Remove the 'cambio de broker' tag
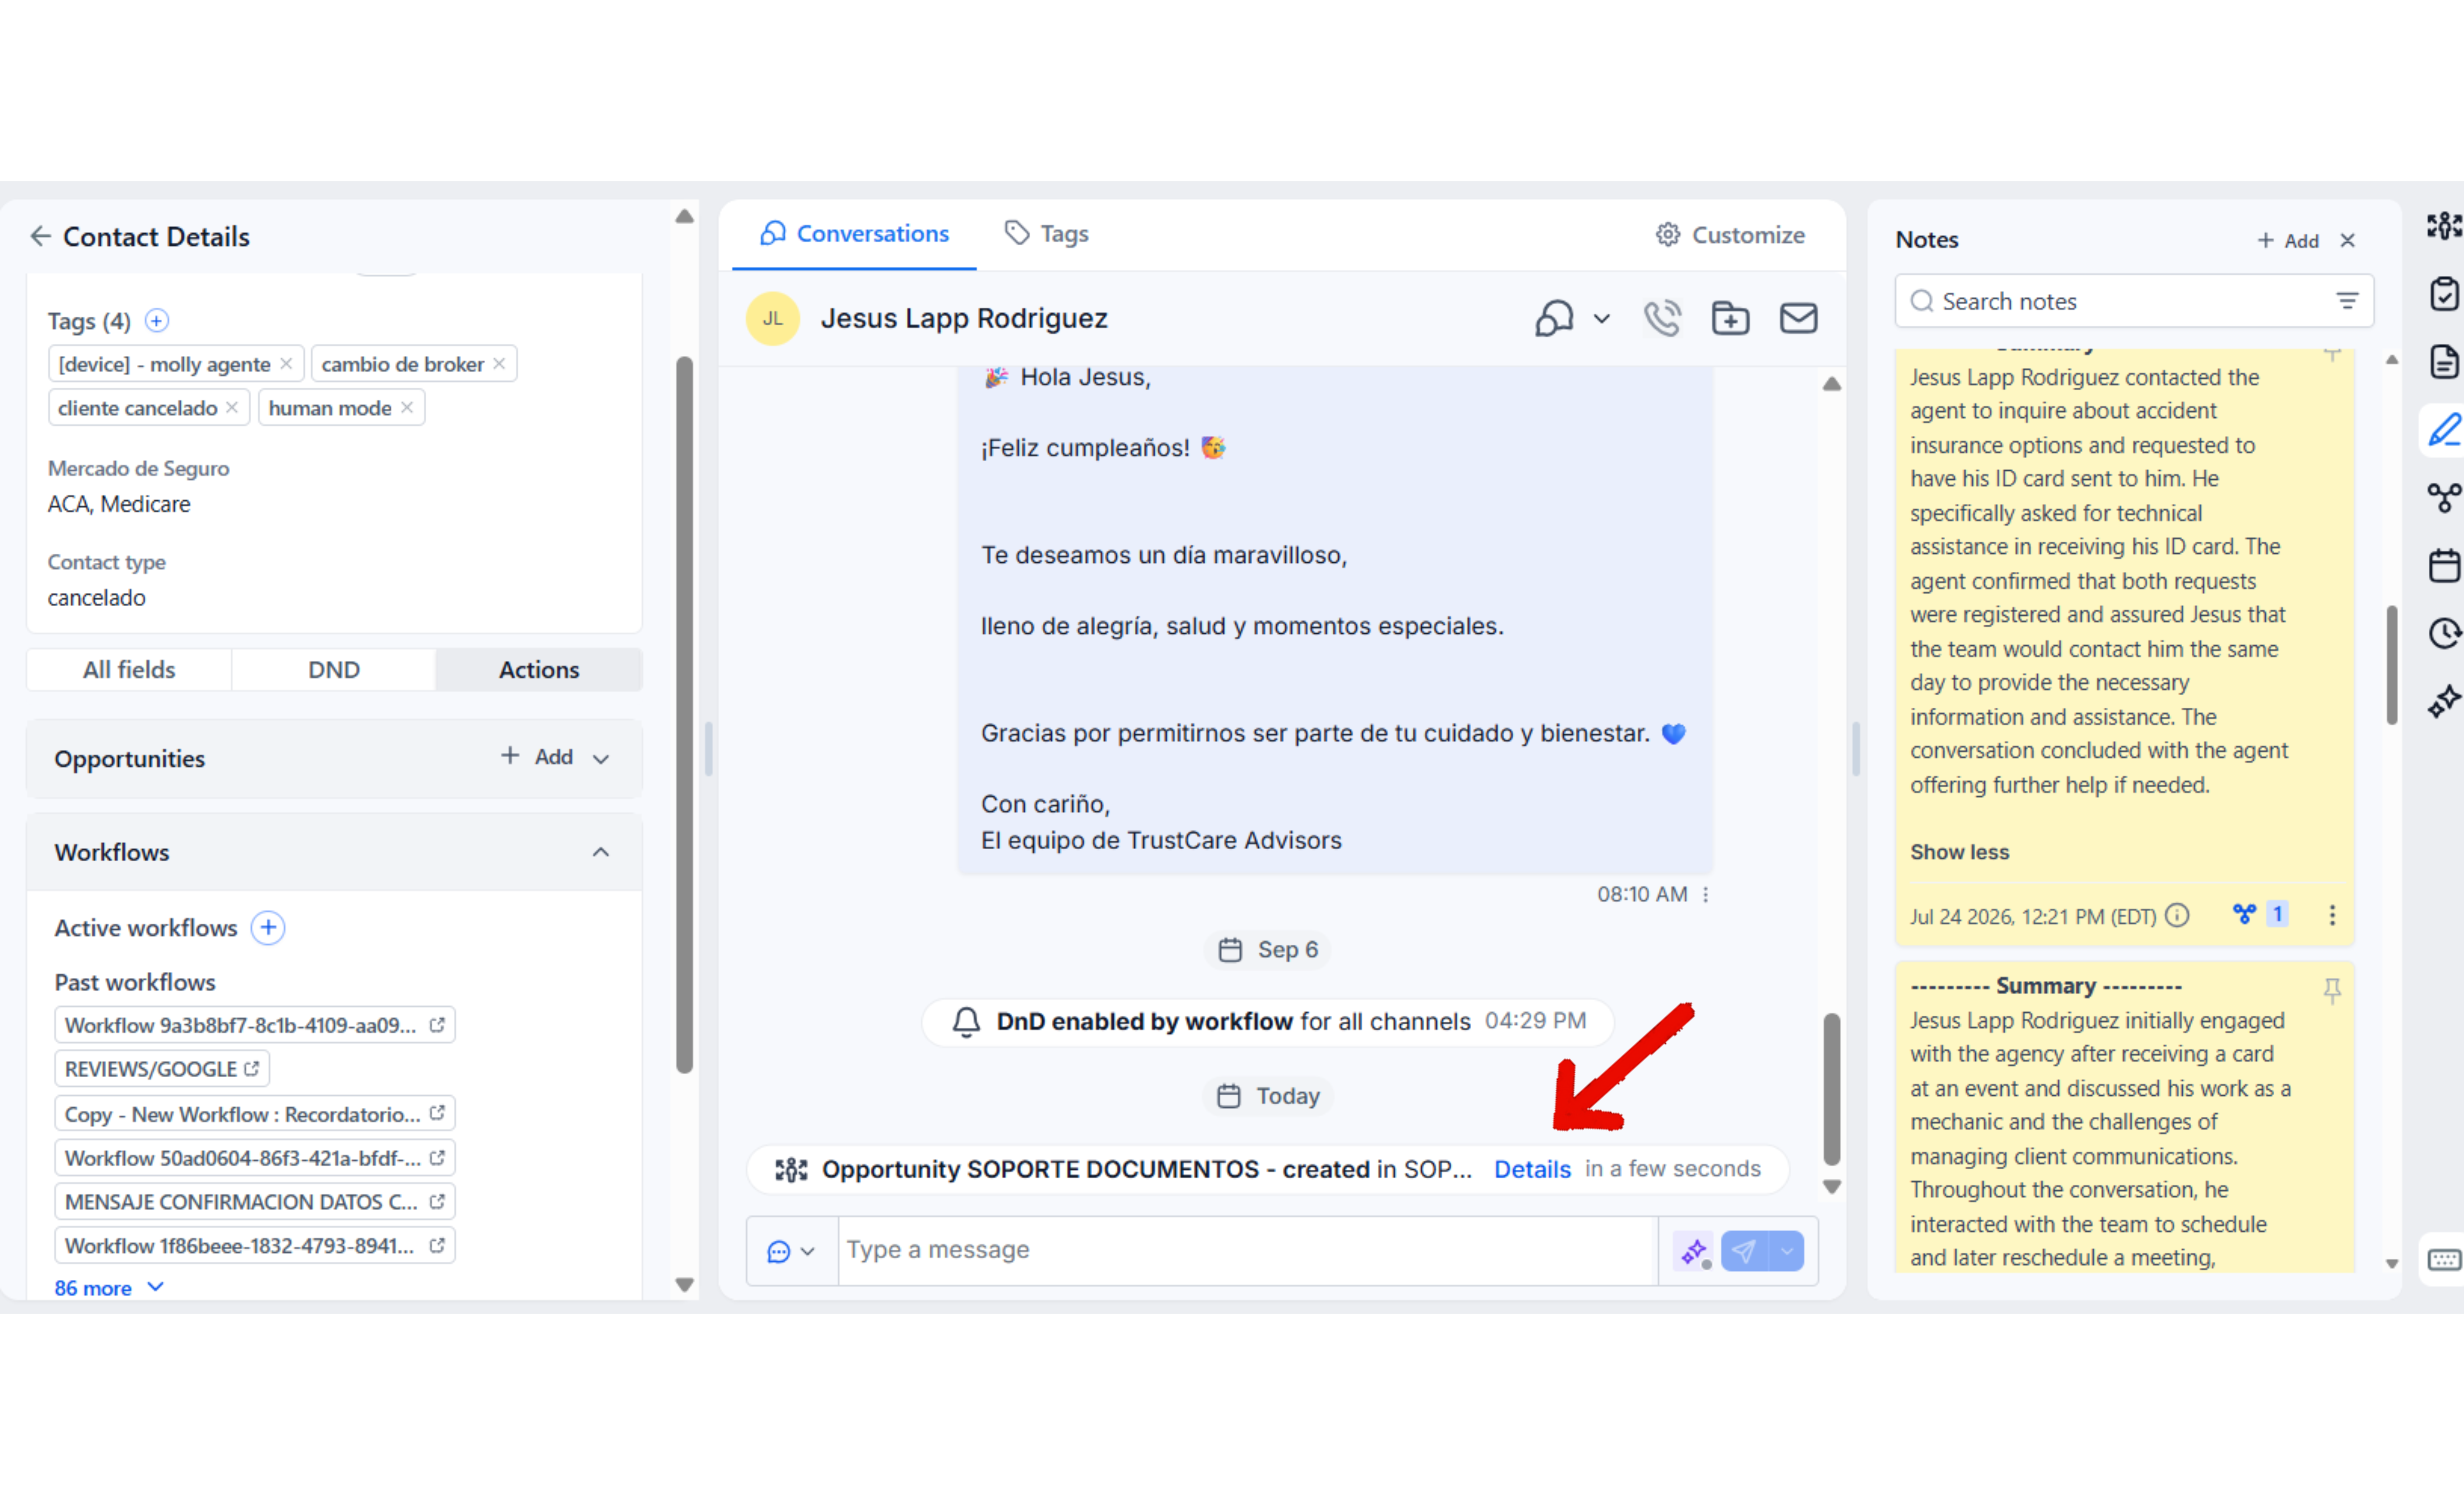The height and width of the screenshot is (1495, 2464). (499, 364)
